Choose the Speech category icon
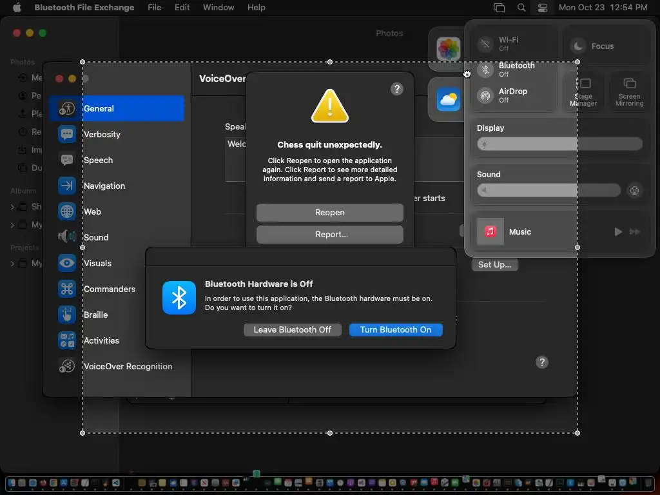The image size is (660, 495). [x=67, y=160]
